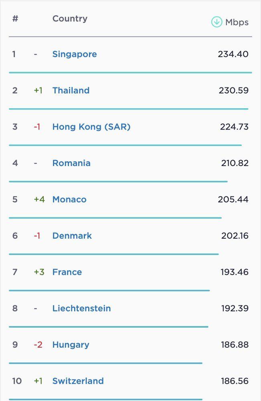This screenshot has width=261, height=401.
Task: Go to the Monaco speed details
Action: point(69,199)
